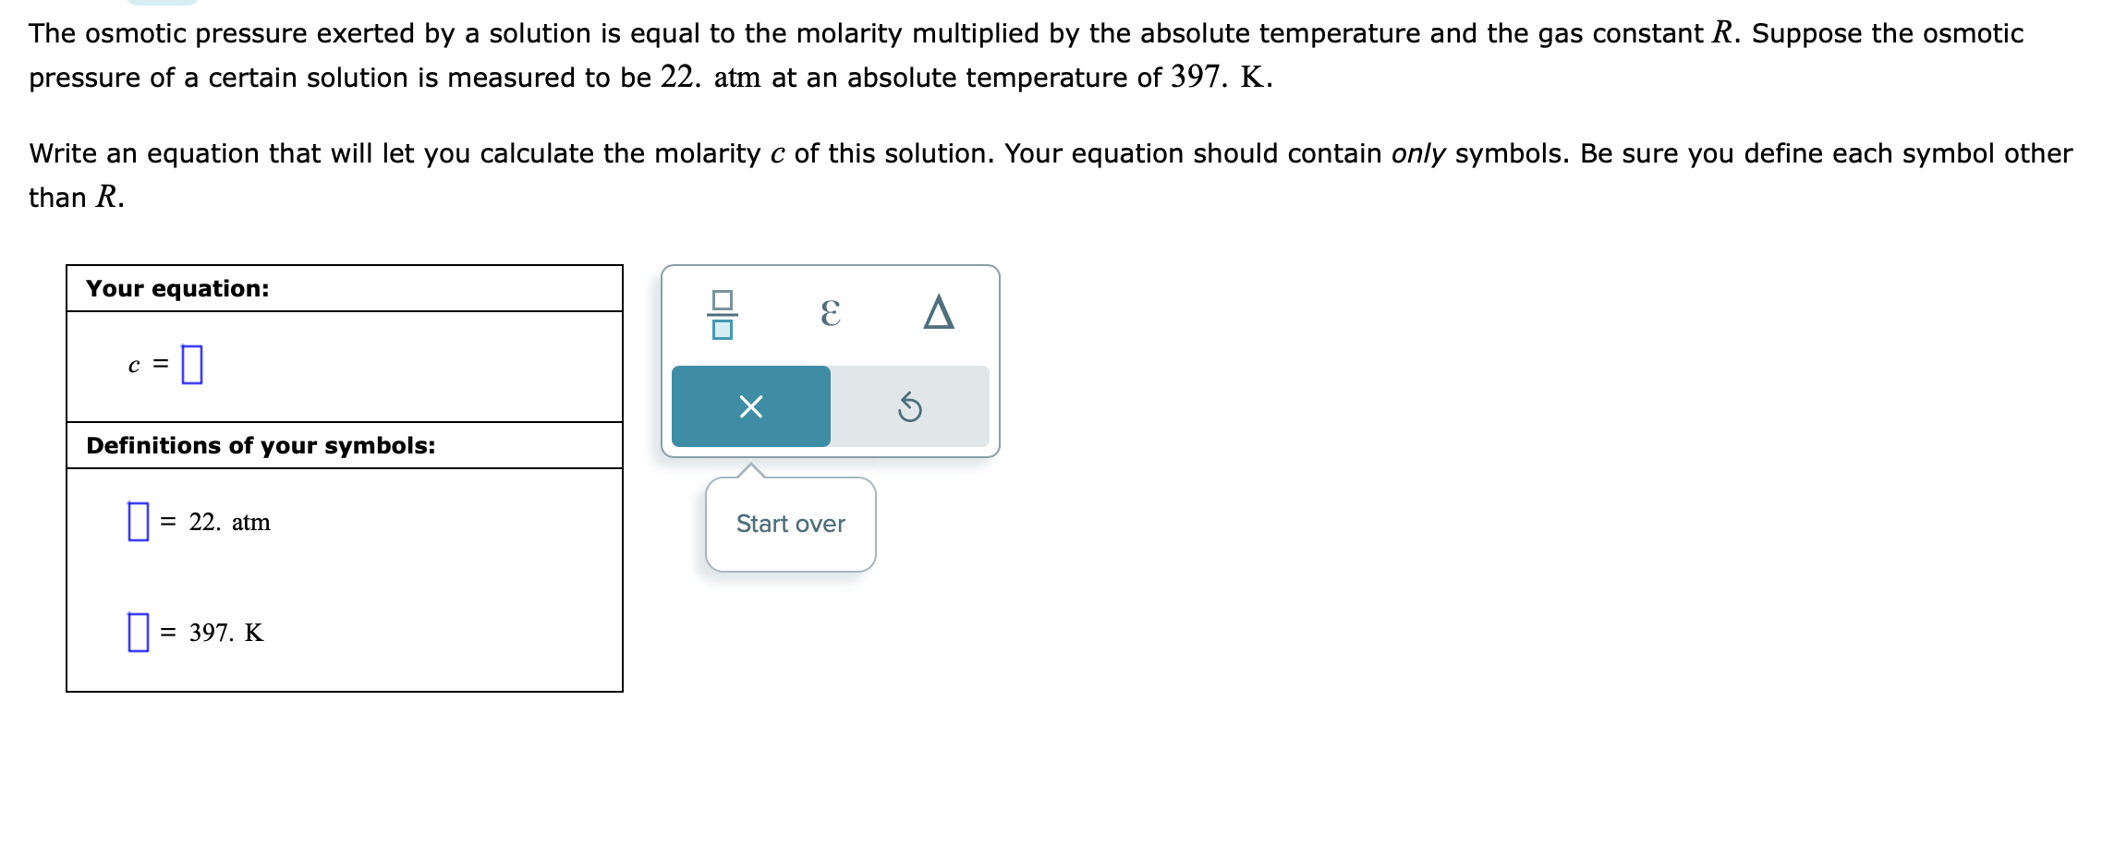Click the empty equation entry area

coord(190,365)
